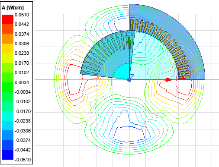219x167 pixels.
Task: Click the red X-axis arrowhead
Action: click(169, 80)
